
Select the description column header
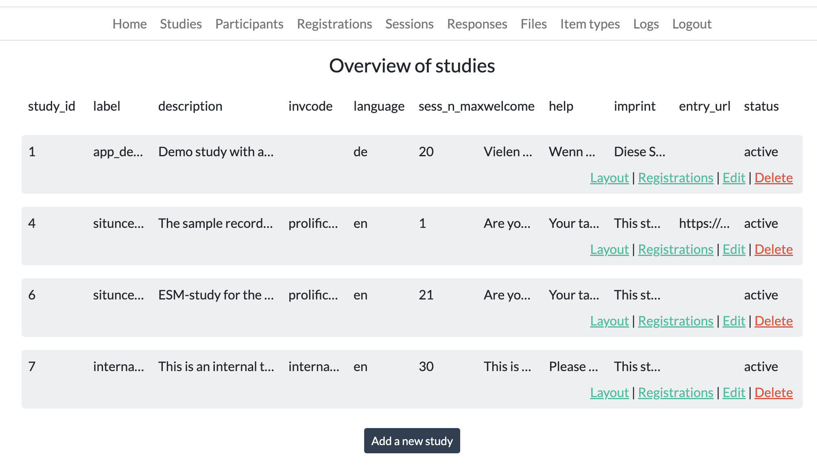click(190, 106)
